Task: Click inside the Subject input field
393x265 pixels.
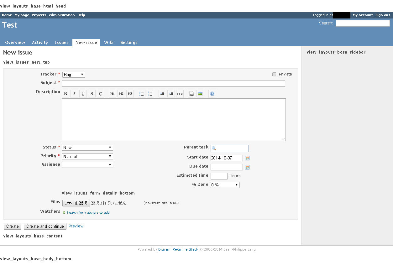Action: click(x=173, y=83)
